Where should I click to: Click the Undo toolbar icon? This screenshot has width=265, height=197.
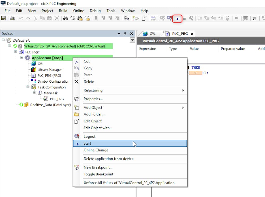click(21, 18)
